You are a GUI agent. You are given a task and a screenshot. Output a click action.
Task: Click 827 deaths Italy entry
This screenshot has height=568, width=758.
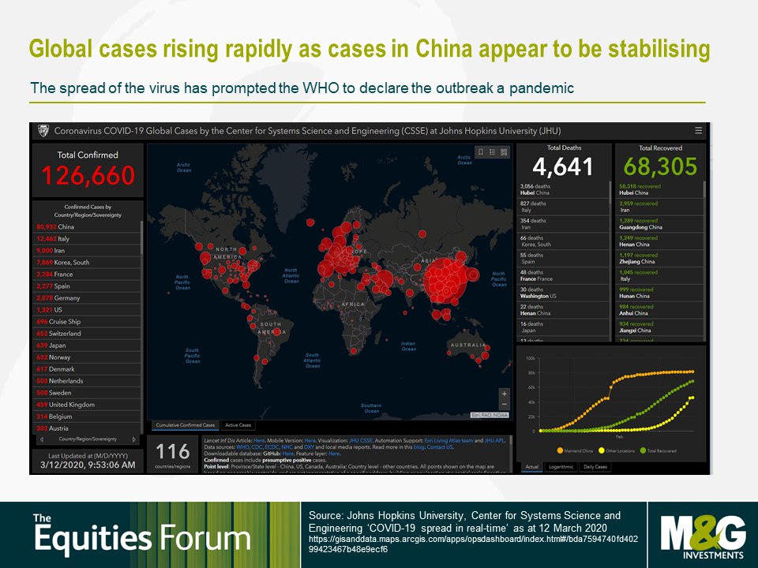tap(563, 207)
